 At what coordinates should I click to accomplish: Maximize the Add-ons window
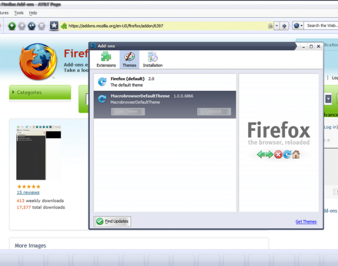tap(311, 46)
